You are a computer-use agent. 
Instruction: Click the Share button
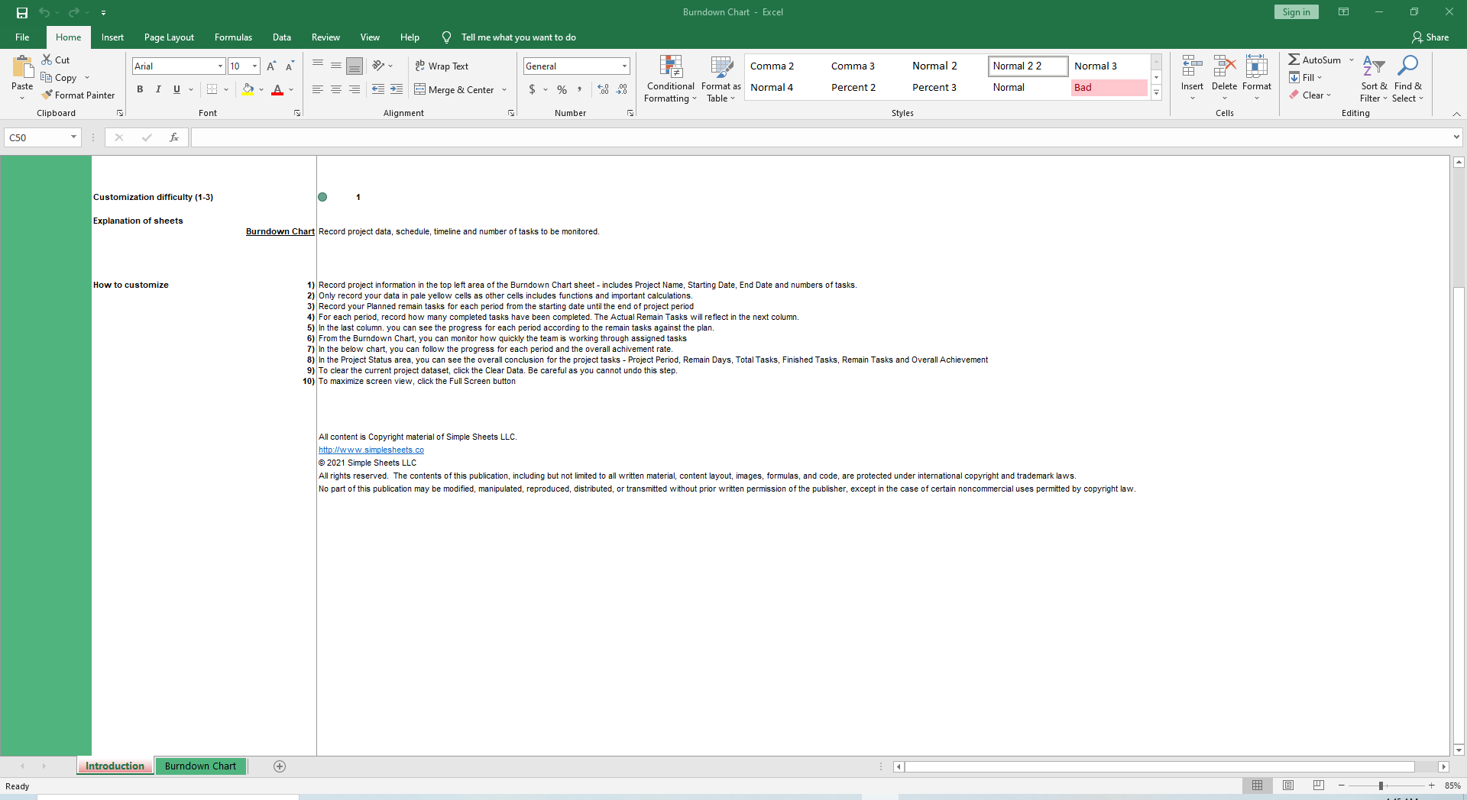click(1430, 37)
